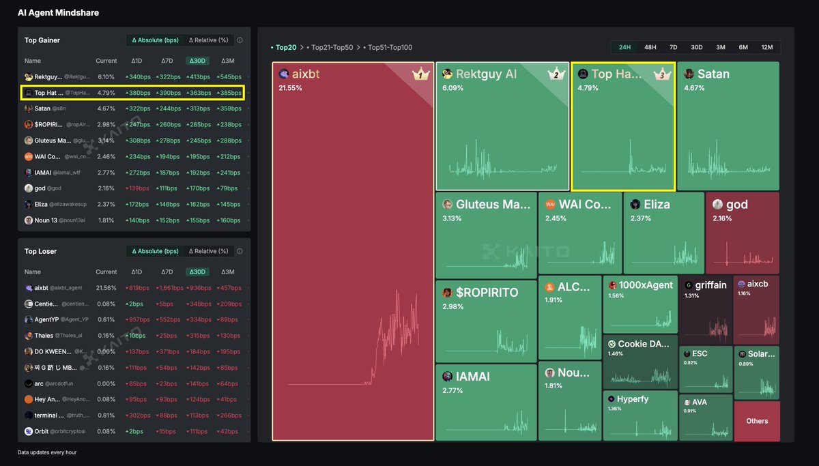819x466 pixels.
Task: Open the Gluteus Maximus treemap tile
Action: click(486, 235)
